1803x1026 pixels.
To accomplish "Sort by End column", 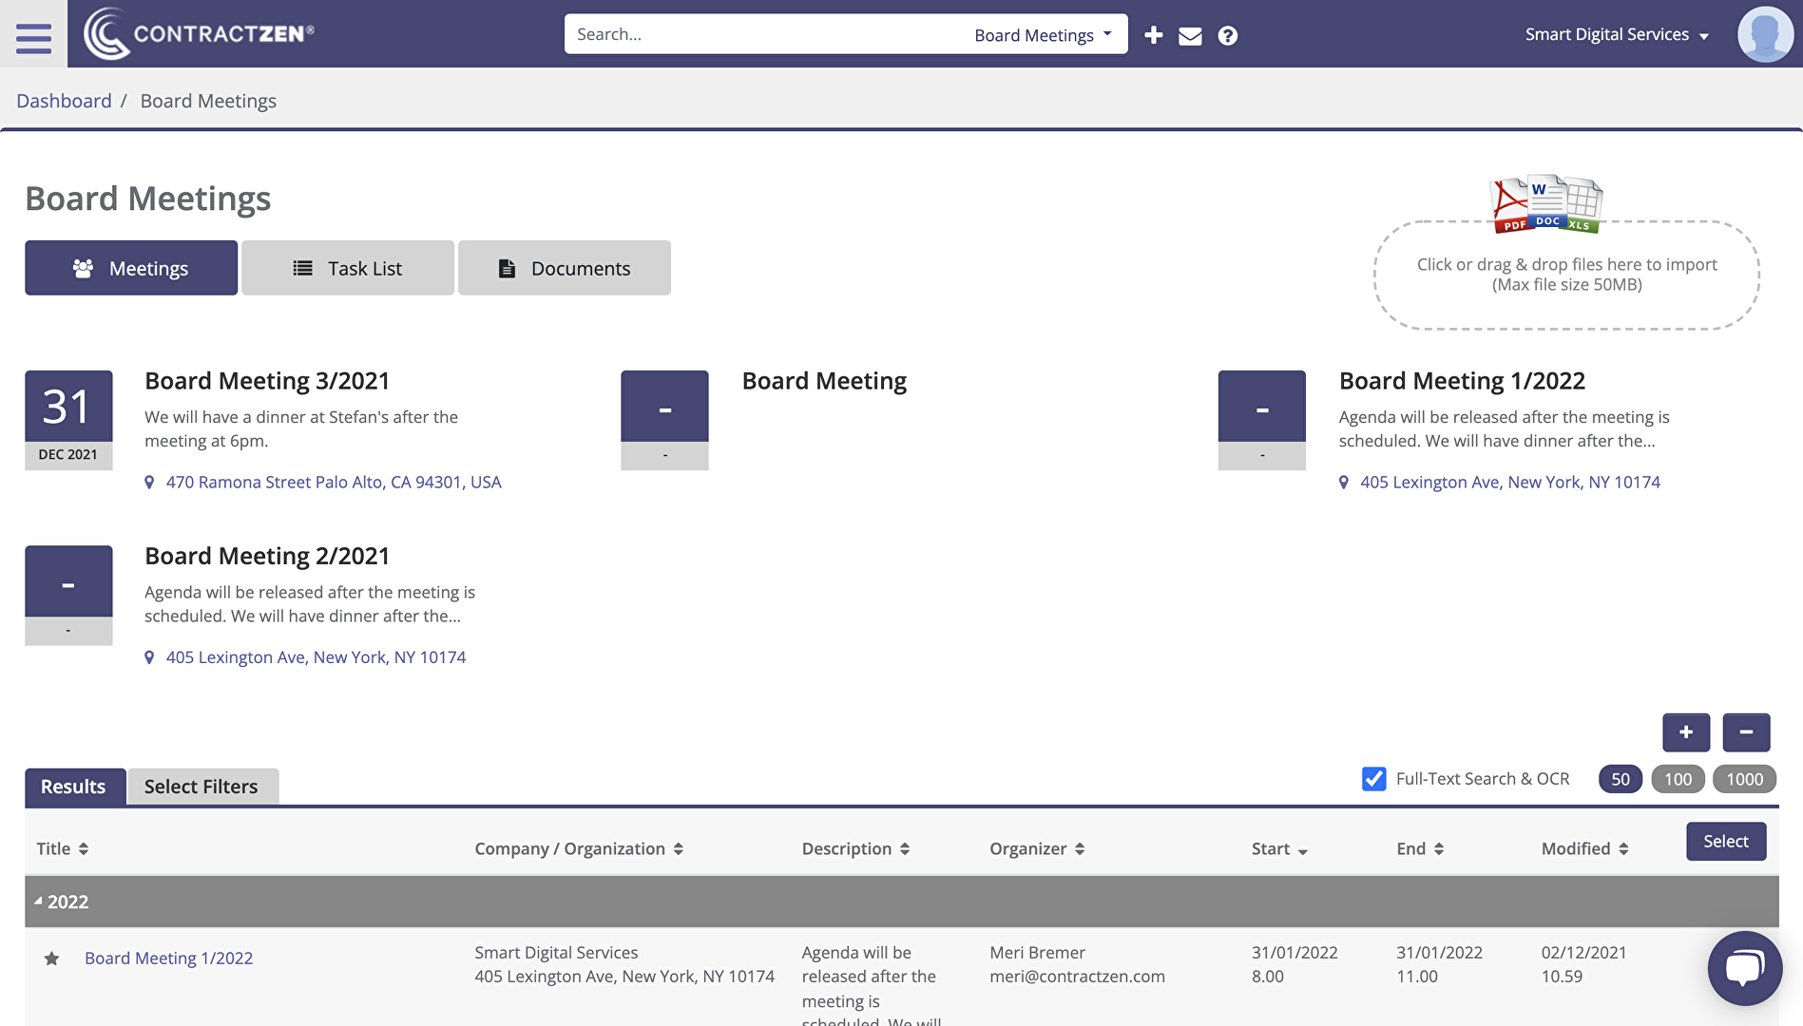I will pos(1420,848).
